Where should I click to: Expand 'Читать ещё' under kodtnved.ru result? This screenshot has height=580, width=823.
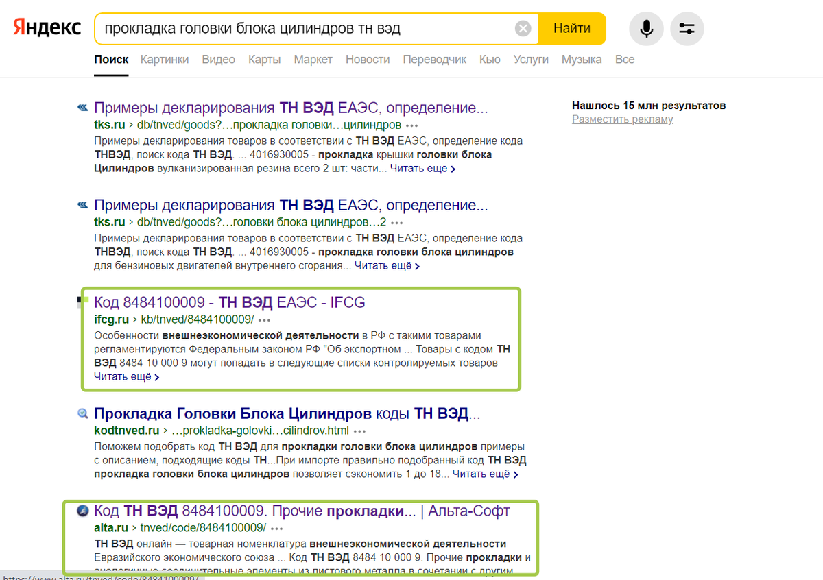(x=486, y=474)
